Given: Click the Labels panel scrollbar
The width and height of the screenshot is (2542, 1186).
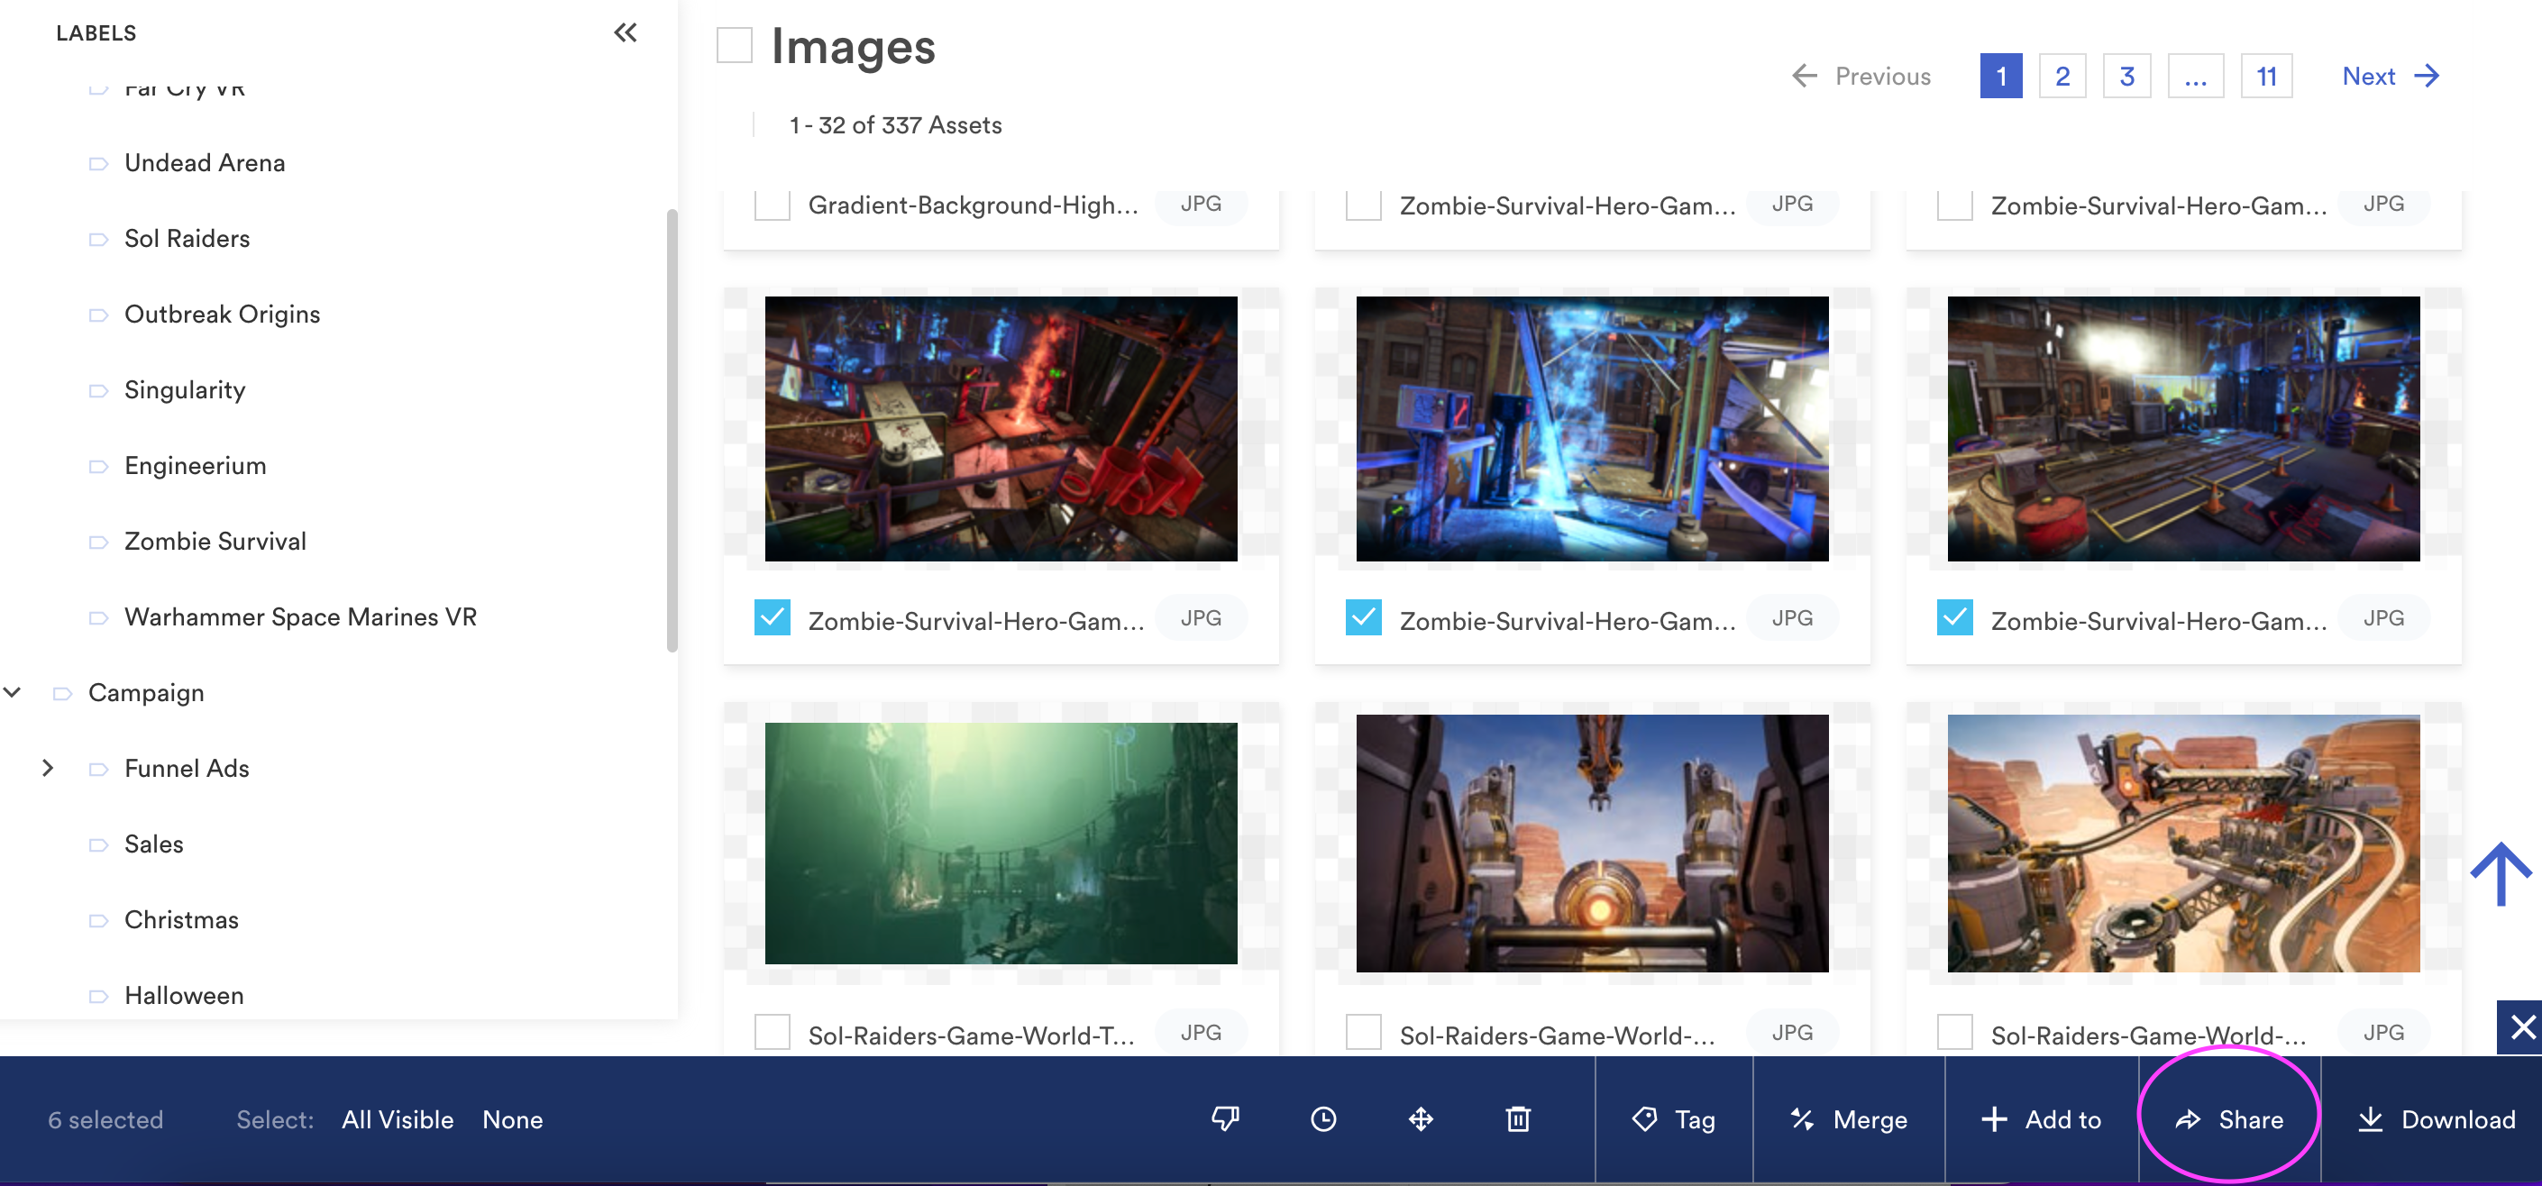Looking at the screenshot, I should [x=672, y=430].
